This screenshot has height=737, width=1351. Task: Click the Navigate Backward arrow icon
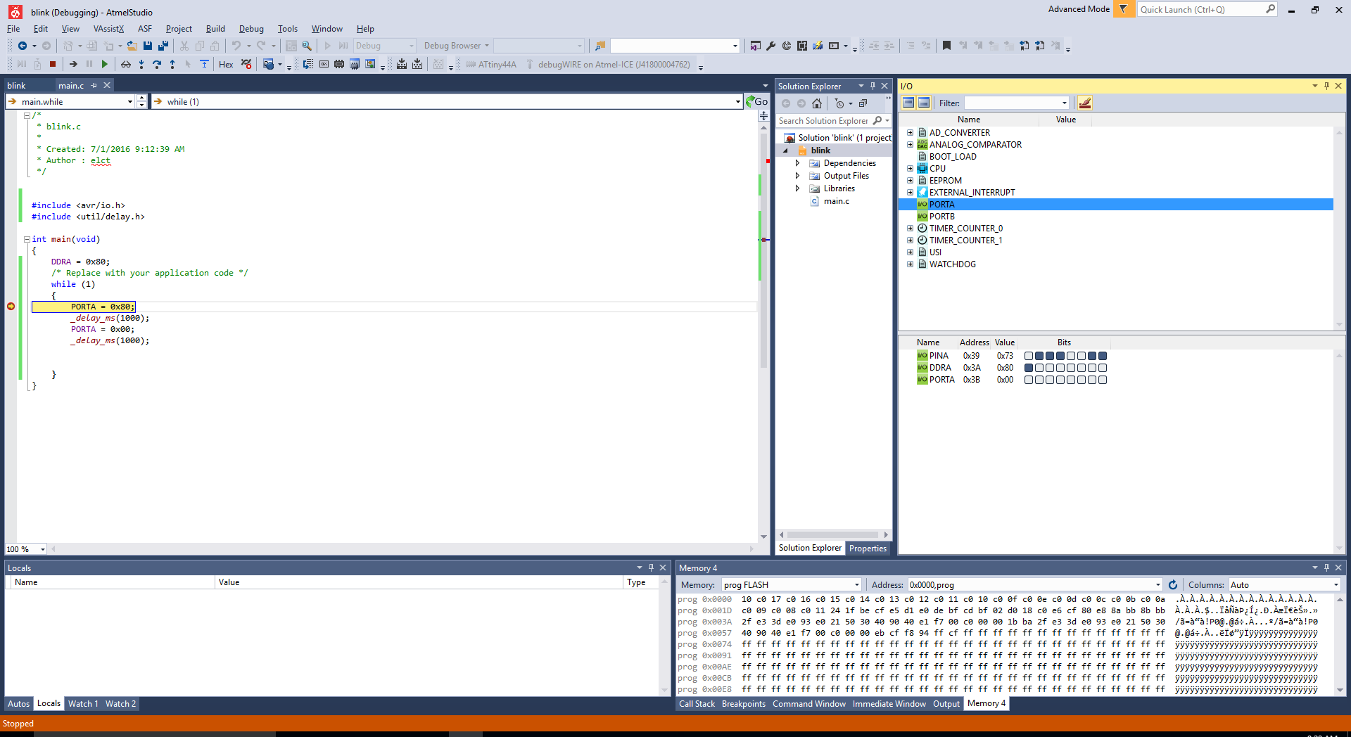pos(23,46)
